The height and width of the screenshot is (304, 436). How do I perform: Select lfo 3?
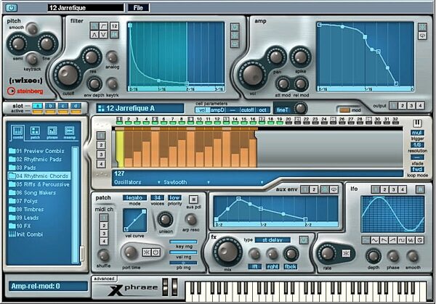[x=393, y=189]
